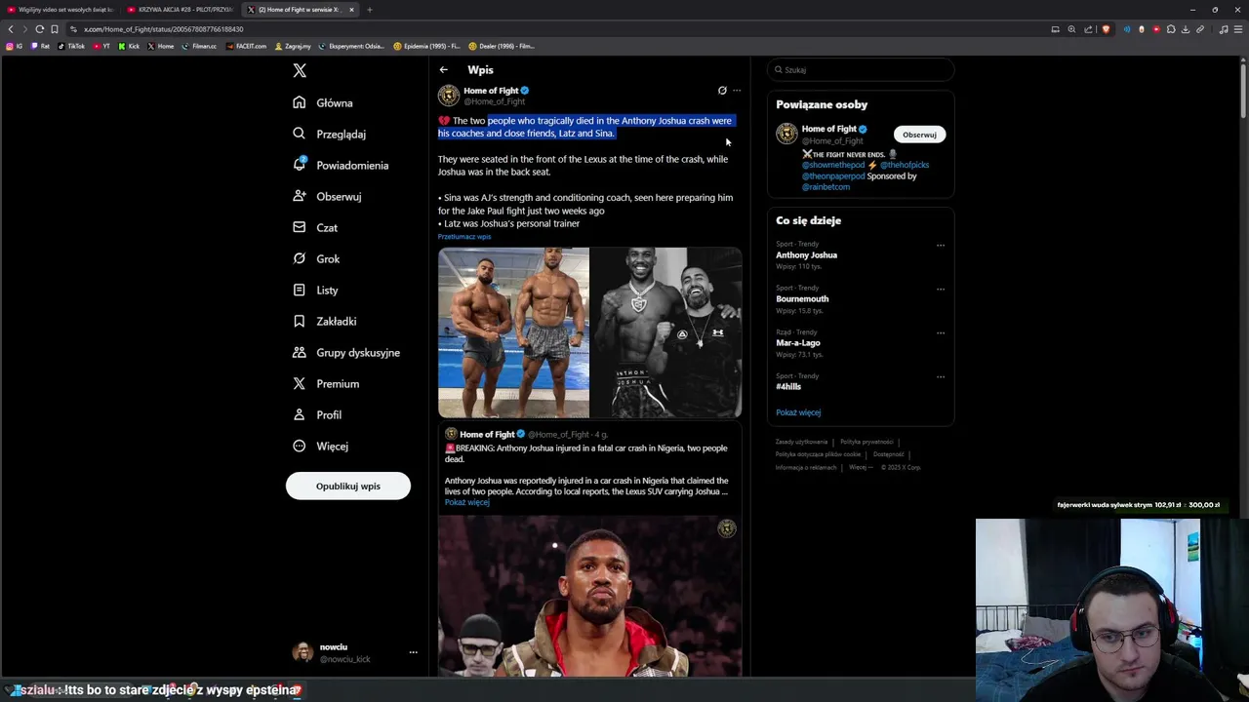Click Pokaż więcej under trends
This screenshot has width=1249, height=702.
pyautogui.click(x=798, y=412)
